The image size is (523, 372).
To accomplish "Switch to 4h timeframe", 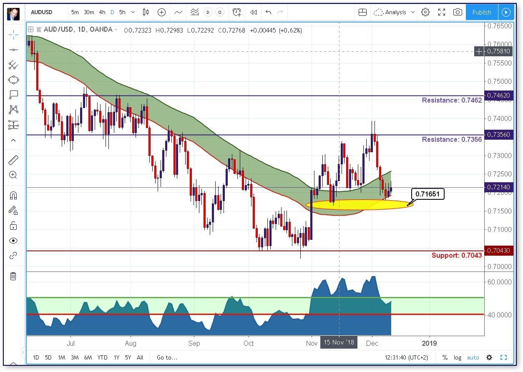I will (x=102, y=12).
